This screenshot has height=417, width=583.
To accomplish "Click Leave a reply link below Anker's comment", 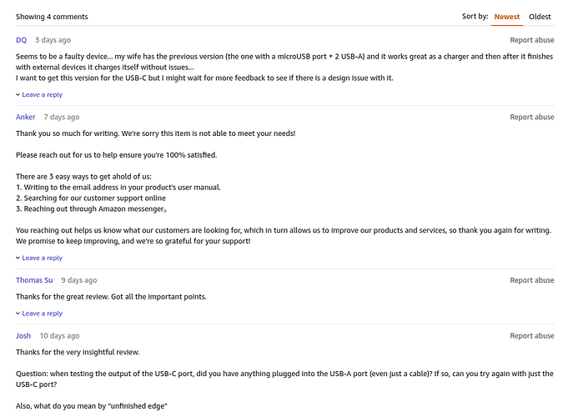I will click(x=42, y=258).
